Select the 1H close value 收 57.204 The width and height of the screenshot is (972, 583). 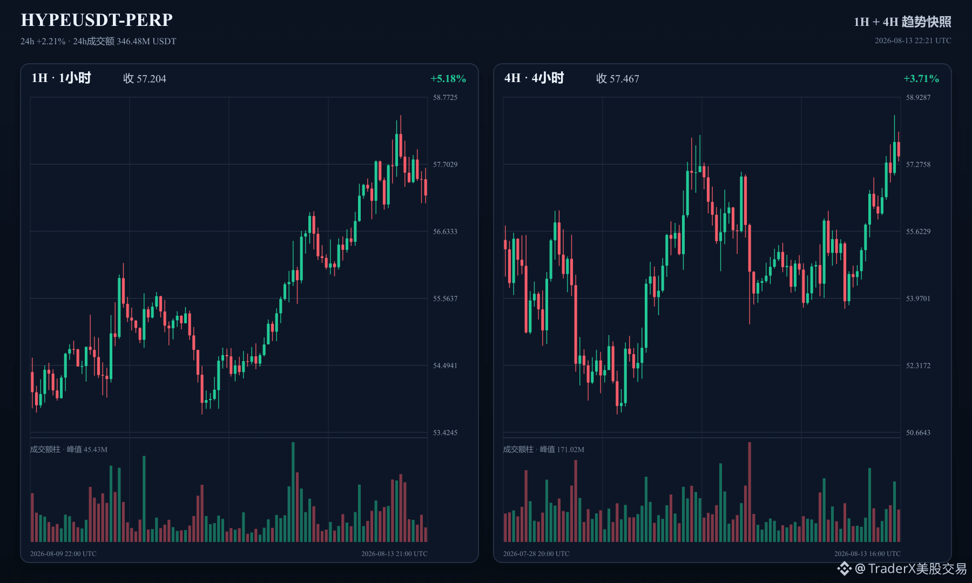click(145, 79)
